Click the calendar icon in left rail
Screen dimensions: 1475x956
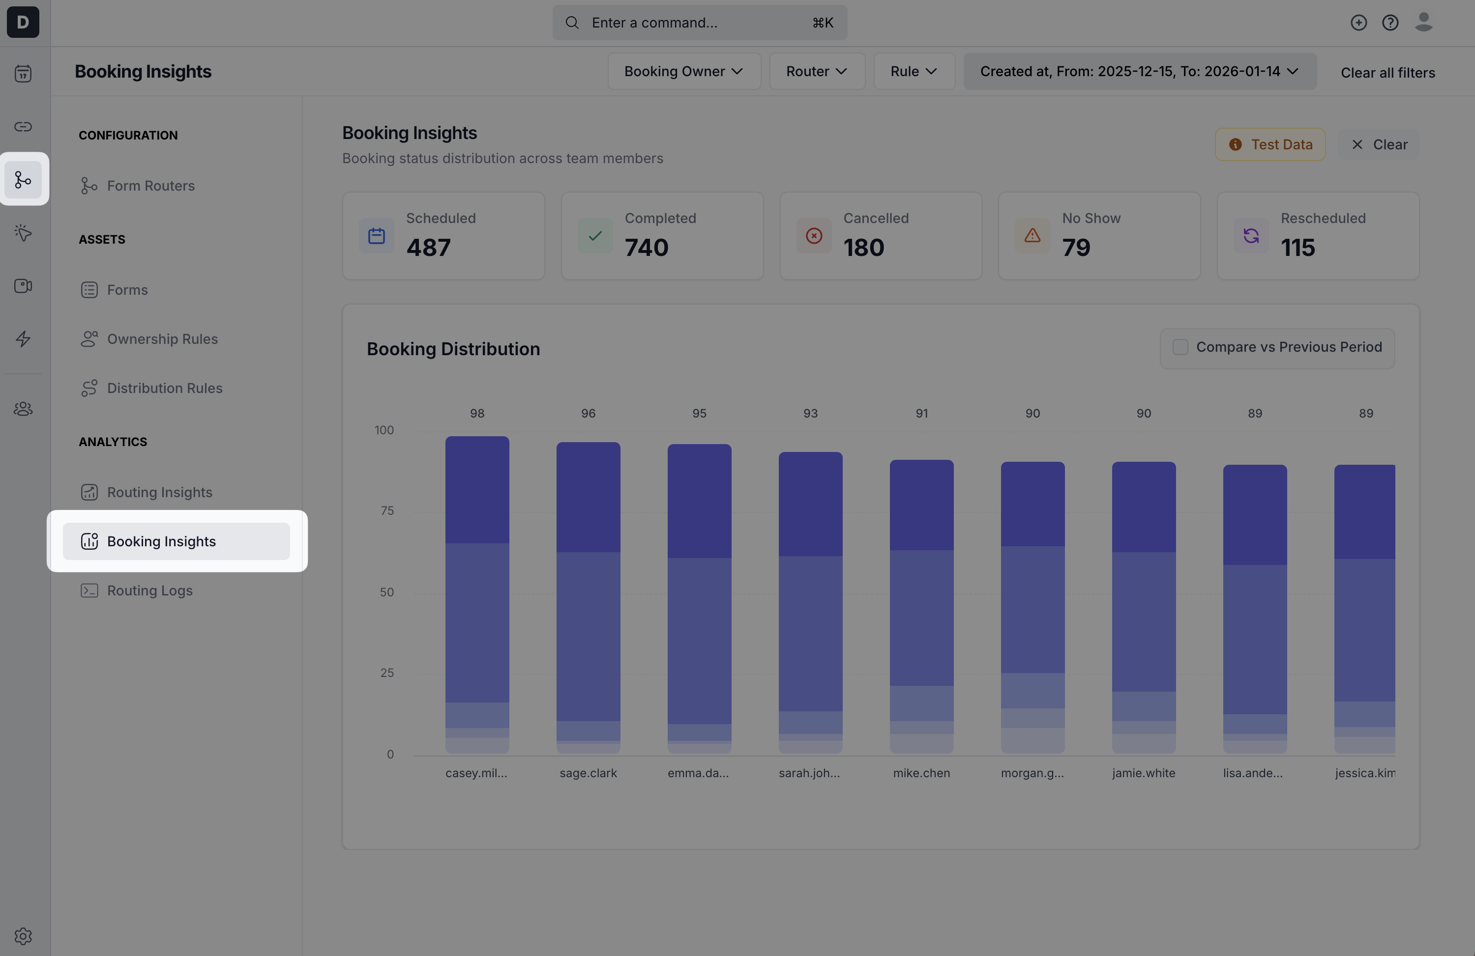[x=23, y=74]
